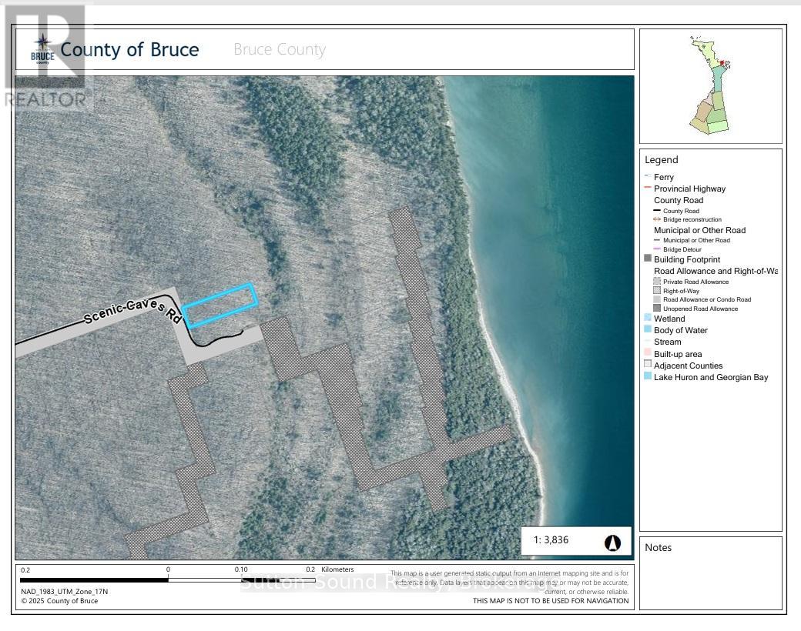This screenshot has height=631, width=801.
Task: Click the Bruce County compass logo
Action: (x=42, y=49)
